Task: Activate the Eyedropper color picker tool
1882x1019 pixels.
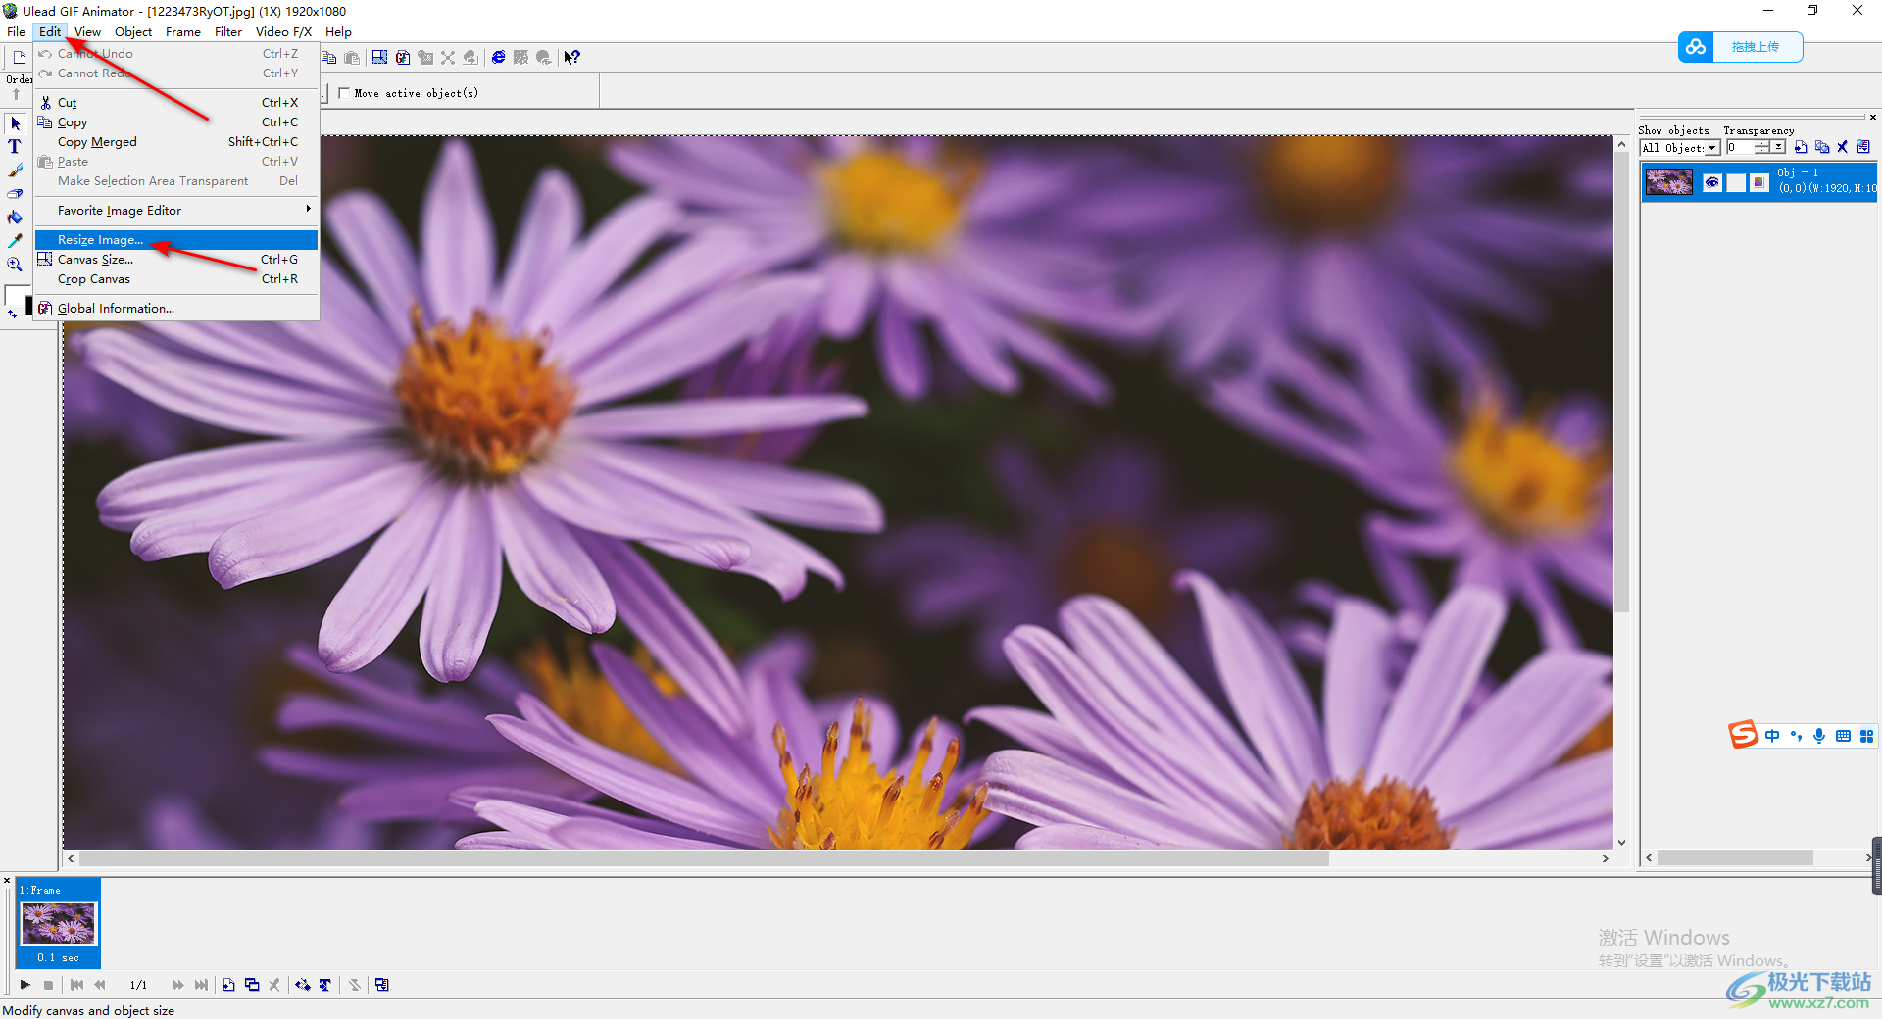Action: (15, 241)
